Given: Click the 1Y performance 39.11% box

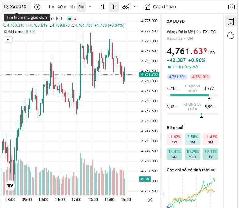Looking at the screenshot, I should tap(211, 154).
